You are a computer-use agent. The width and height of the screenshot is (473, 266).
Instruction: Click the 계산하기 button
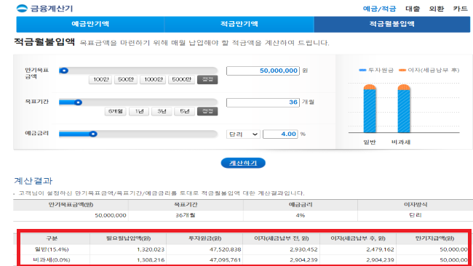[243, 163]
